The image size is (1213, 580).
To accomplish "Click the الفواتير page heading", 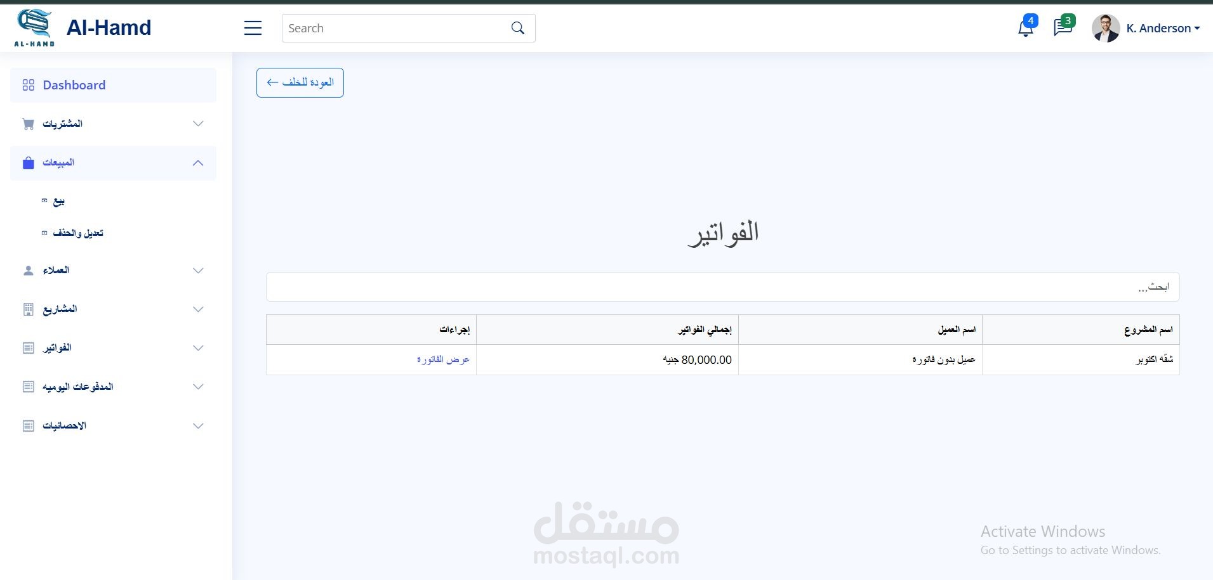I will (x=723, y=233).
